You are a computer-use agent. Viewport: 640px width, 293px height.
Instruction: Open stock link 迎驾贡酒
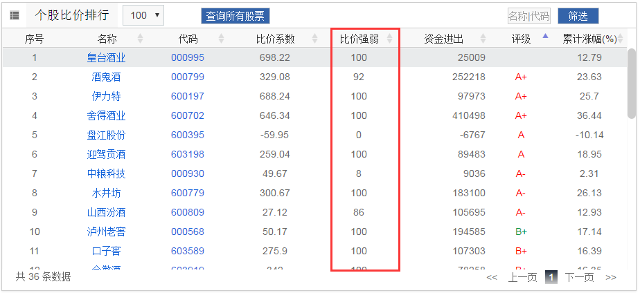(x=106, y=154)
